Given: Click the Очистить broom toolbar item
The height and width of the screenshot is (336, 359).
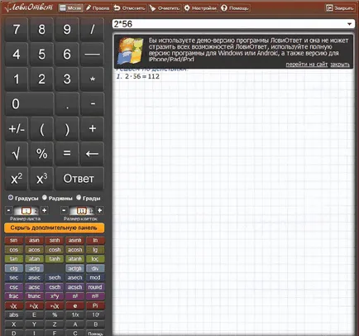Looking at the screenshot, I should 165,8.
